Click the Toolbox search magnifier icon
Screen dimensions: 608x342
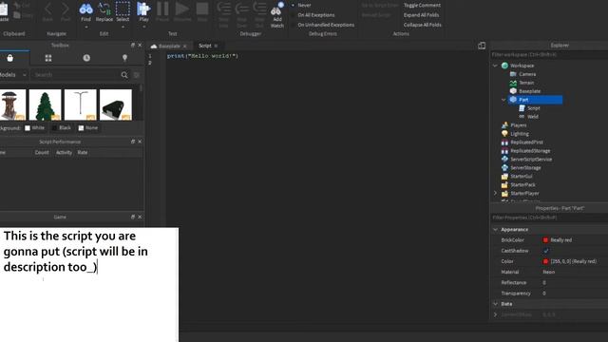pyautogui.click(x=124, y=75)
